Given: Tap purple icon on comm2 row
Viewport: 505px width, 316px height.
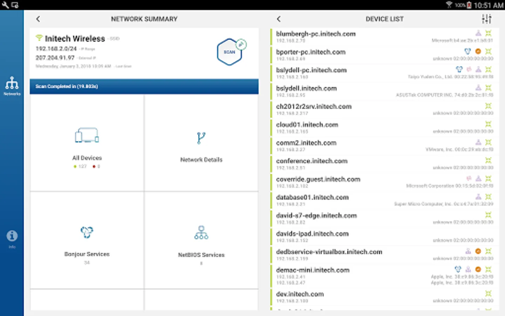Looking at the screenshot, I should coord(478,142).
